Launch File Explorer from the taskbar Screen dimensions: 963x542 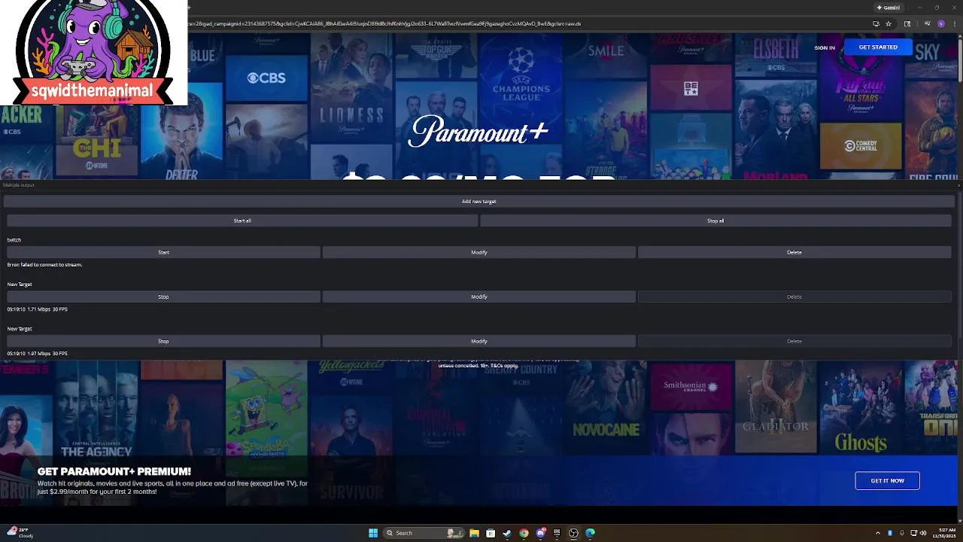coord(474,533)
